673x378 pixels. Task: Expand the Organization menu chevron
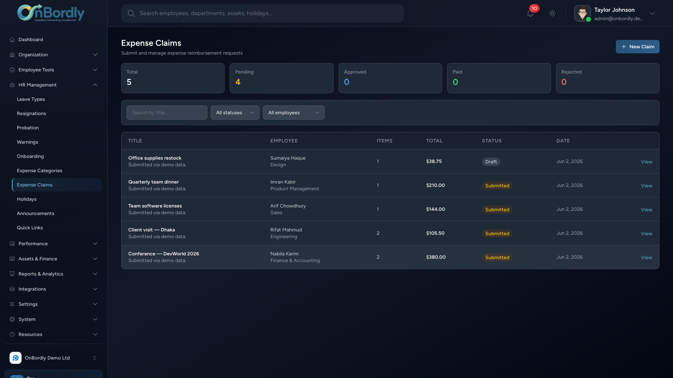coord(95,55)
